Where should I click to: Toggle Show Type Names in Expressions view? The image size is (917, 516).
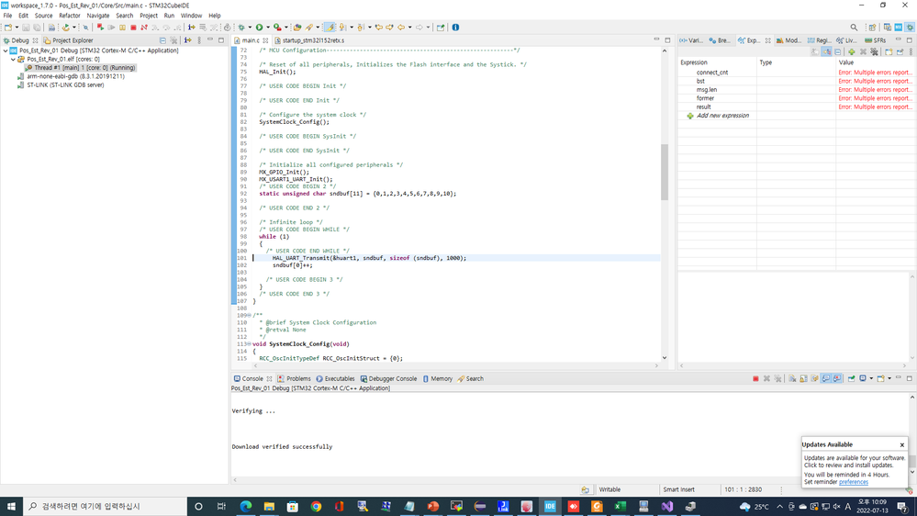[x=816, y=51]
